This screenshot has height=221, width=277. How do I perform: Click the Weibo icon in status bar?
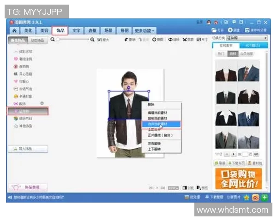(x=255, y=198)
